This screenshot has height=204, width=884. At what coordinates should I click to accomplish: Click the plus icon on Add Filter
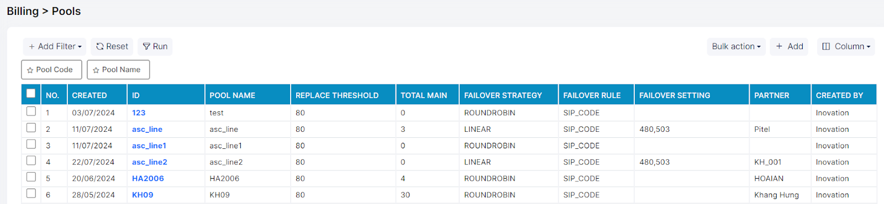coord(32,47)
